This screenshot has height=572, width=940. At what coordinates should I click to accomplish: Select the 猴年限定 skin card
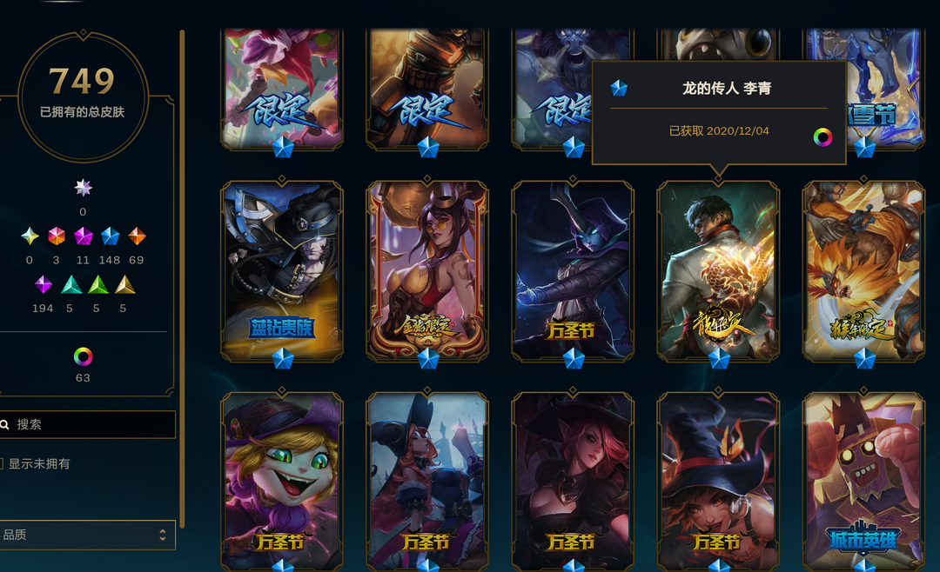pyautogui.click(x=864, y=271)
